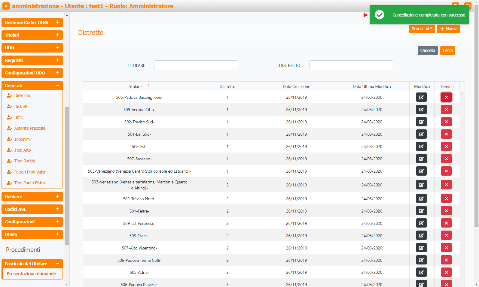This screenshot has width=479, height=287.
Task: Sort table by Titolare column header
Action: [x=135, y=86]
